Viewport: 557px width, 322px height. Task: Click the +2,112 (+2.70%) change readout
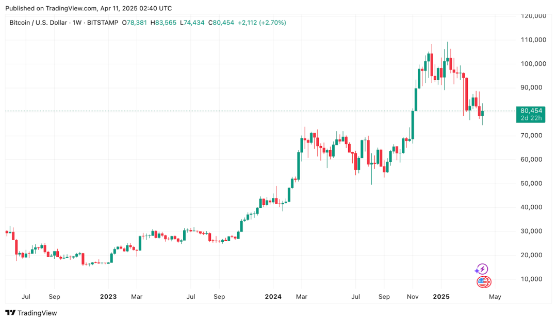pos(263,23)
